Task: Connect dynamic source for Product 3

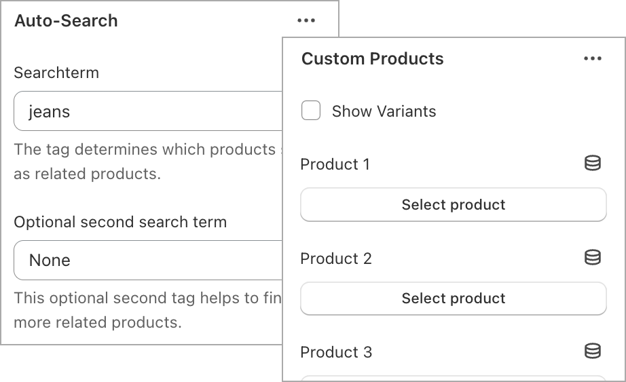Action: (x=593, y=351)
